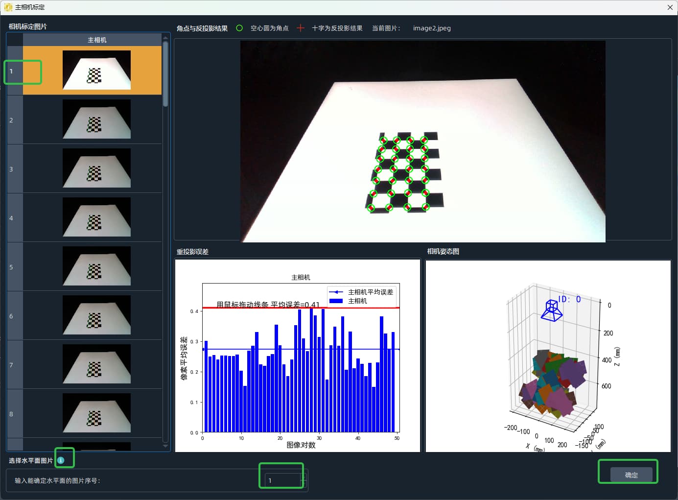Click the scroll-down arrow of image list
Image resolution: width=678 pixels, height=500 pixels.
(165, 446)
